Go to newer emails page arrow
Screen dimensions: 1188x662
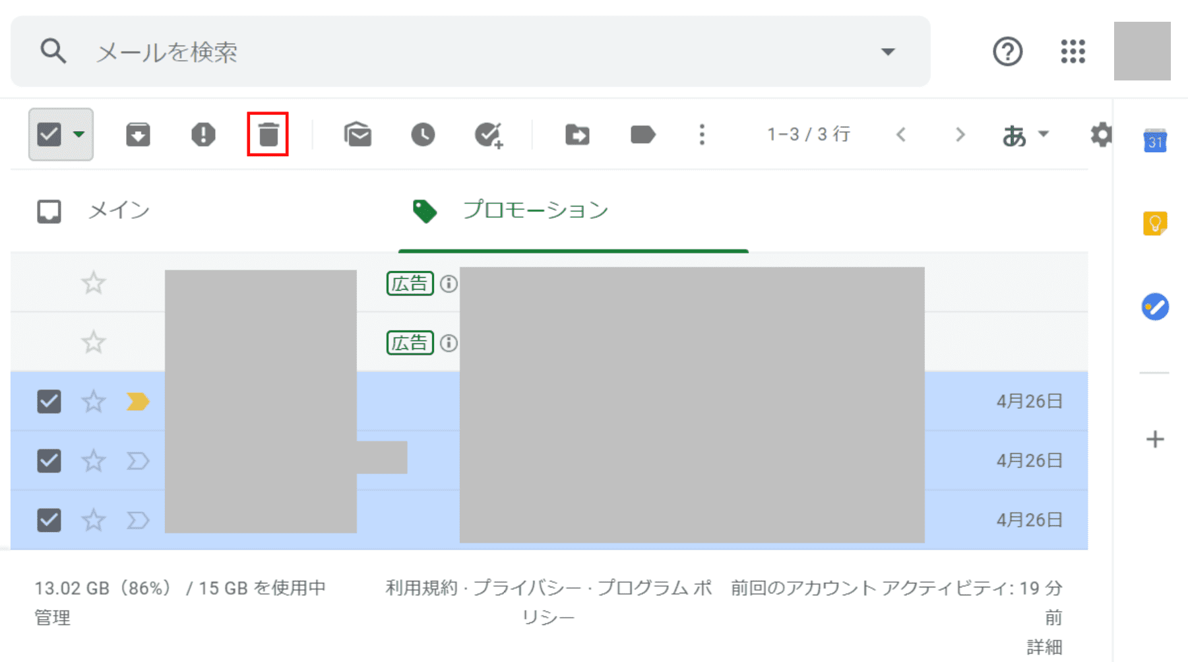[x=901, y=135]
